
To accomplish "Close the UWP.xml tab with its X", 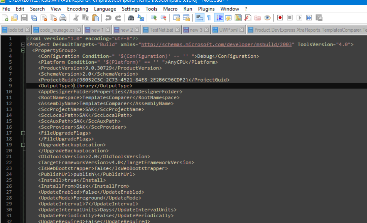I will pos(241,30).
